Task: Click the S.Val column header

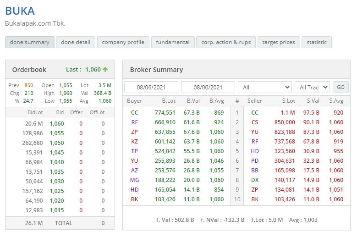Action: tap(313, 101)
